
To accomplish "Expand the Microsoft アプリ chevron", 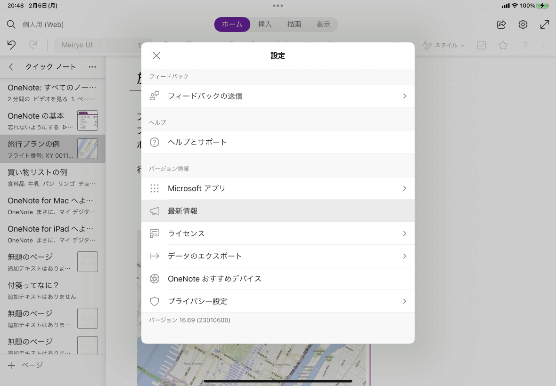I will point(404,188).
